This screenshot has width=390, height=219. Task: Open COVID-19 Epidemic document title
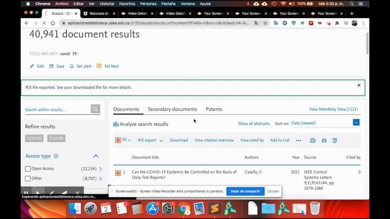184,175
